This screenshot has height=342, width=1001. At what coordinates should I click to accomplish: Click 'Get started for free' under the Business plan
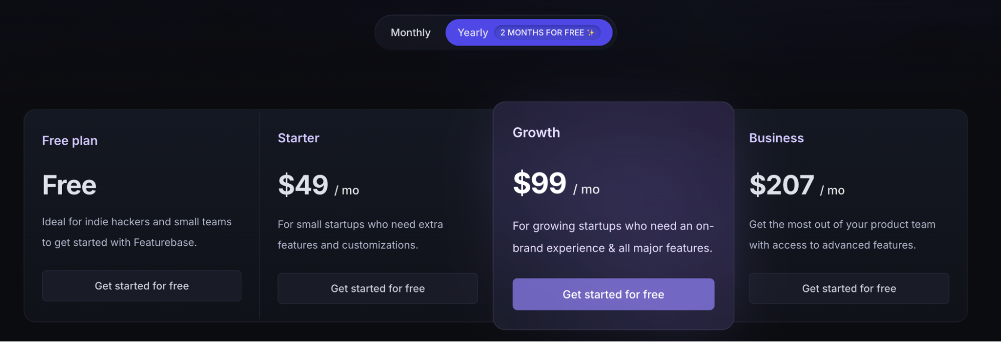(849, 288)
